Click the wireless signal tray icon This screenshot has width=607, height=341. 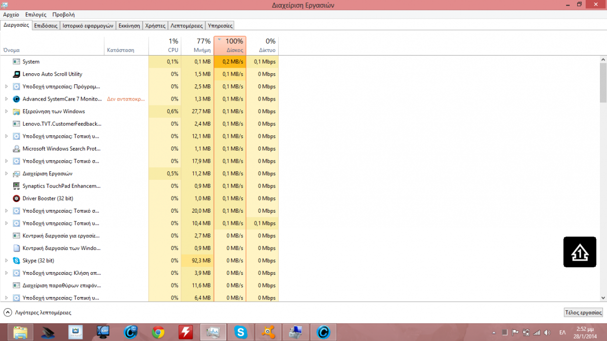point(537,332)
